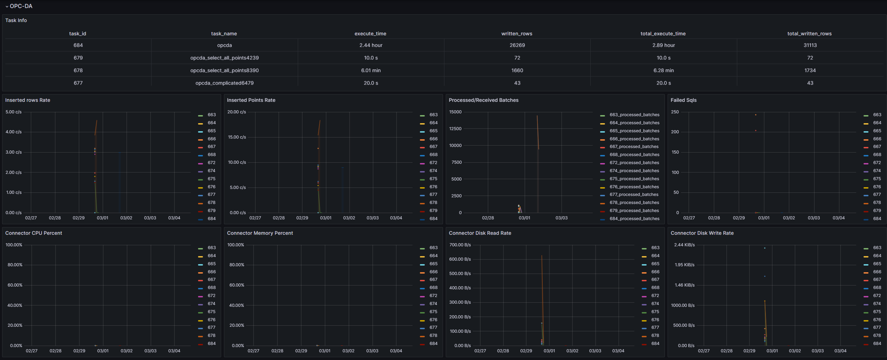This screenshot has width=887, height=360.
Task: Sort by the execute_time column header
Action: click(x=370, y=34)
